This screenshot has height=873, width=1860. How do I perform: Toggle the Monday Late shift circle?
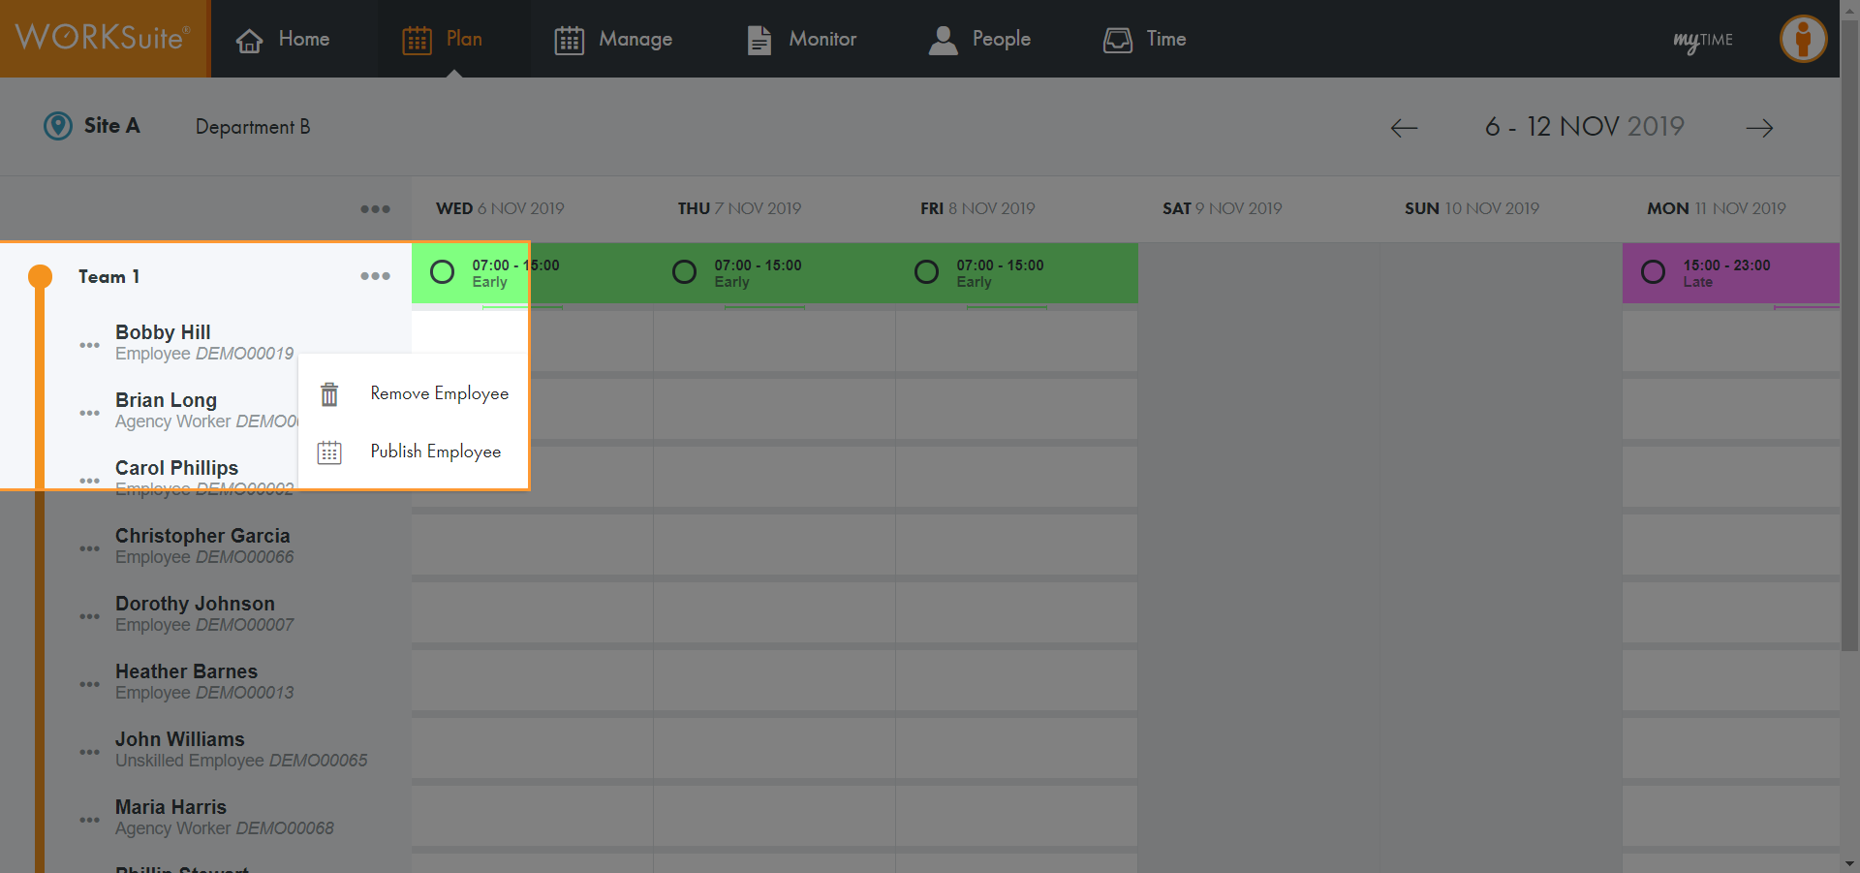pyautogui.click(x=1653, y=272)
